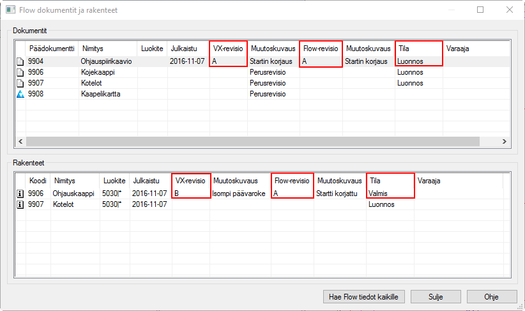
Task: Click the info icon for Ohjauskaappi structure
Action: point(20,193)
